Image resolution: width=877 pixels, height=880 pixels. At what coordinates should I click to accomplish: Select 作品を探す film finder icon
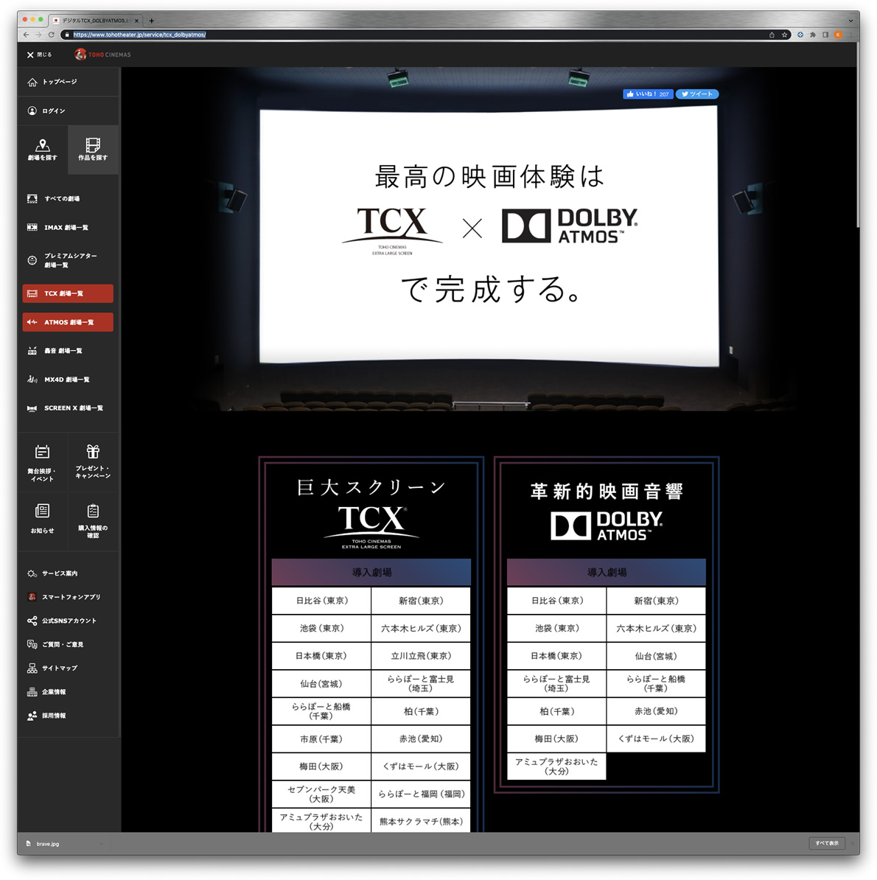pyautogui.click(x=93, y=150)
